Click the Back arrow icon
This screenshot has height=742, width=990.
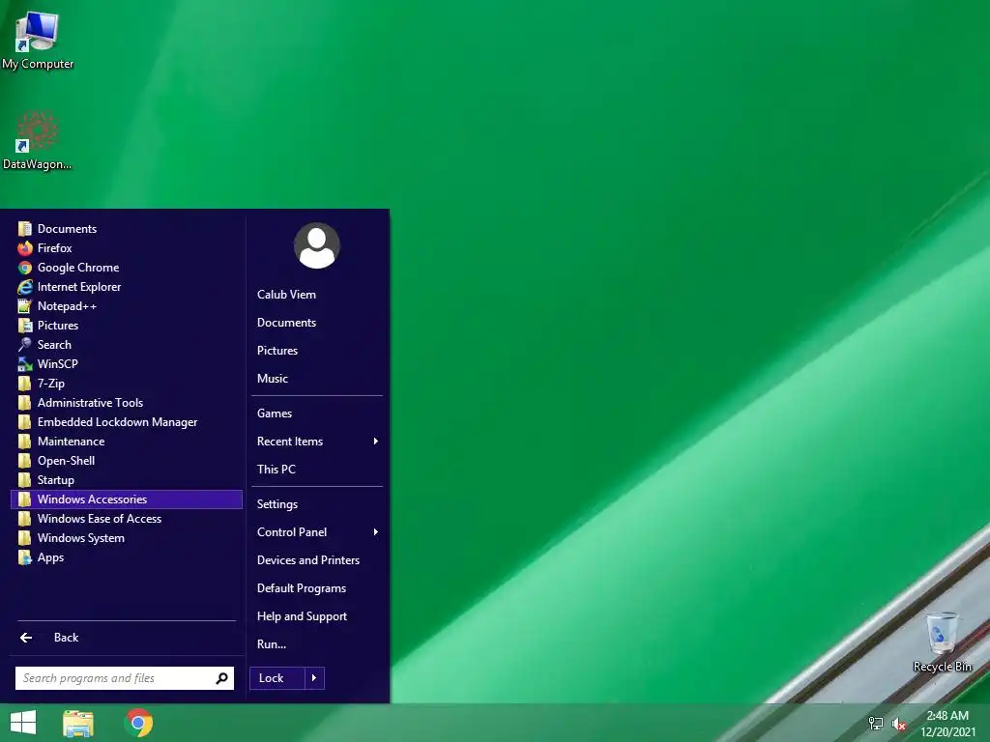26,638
